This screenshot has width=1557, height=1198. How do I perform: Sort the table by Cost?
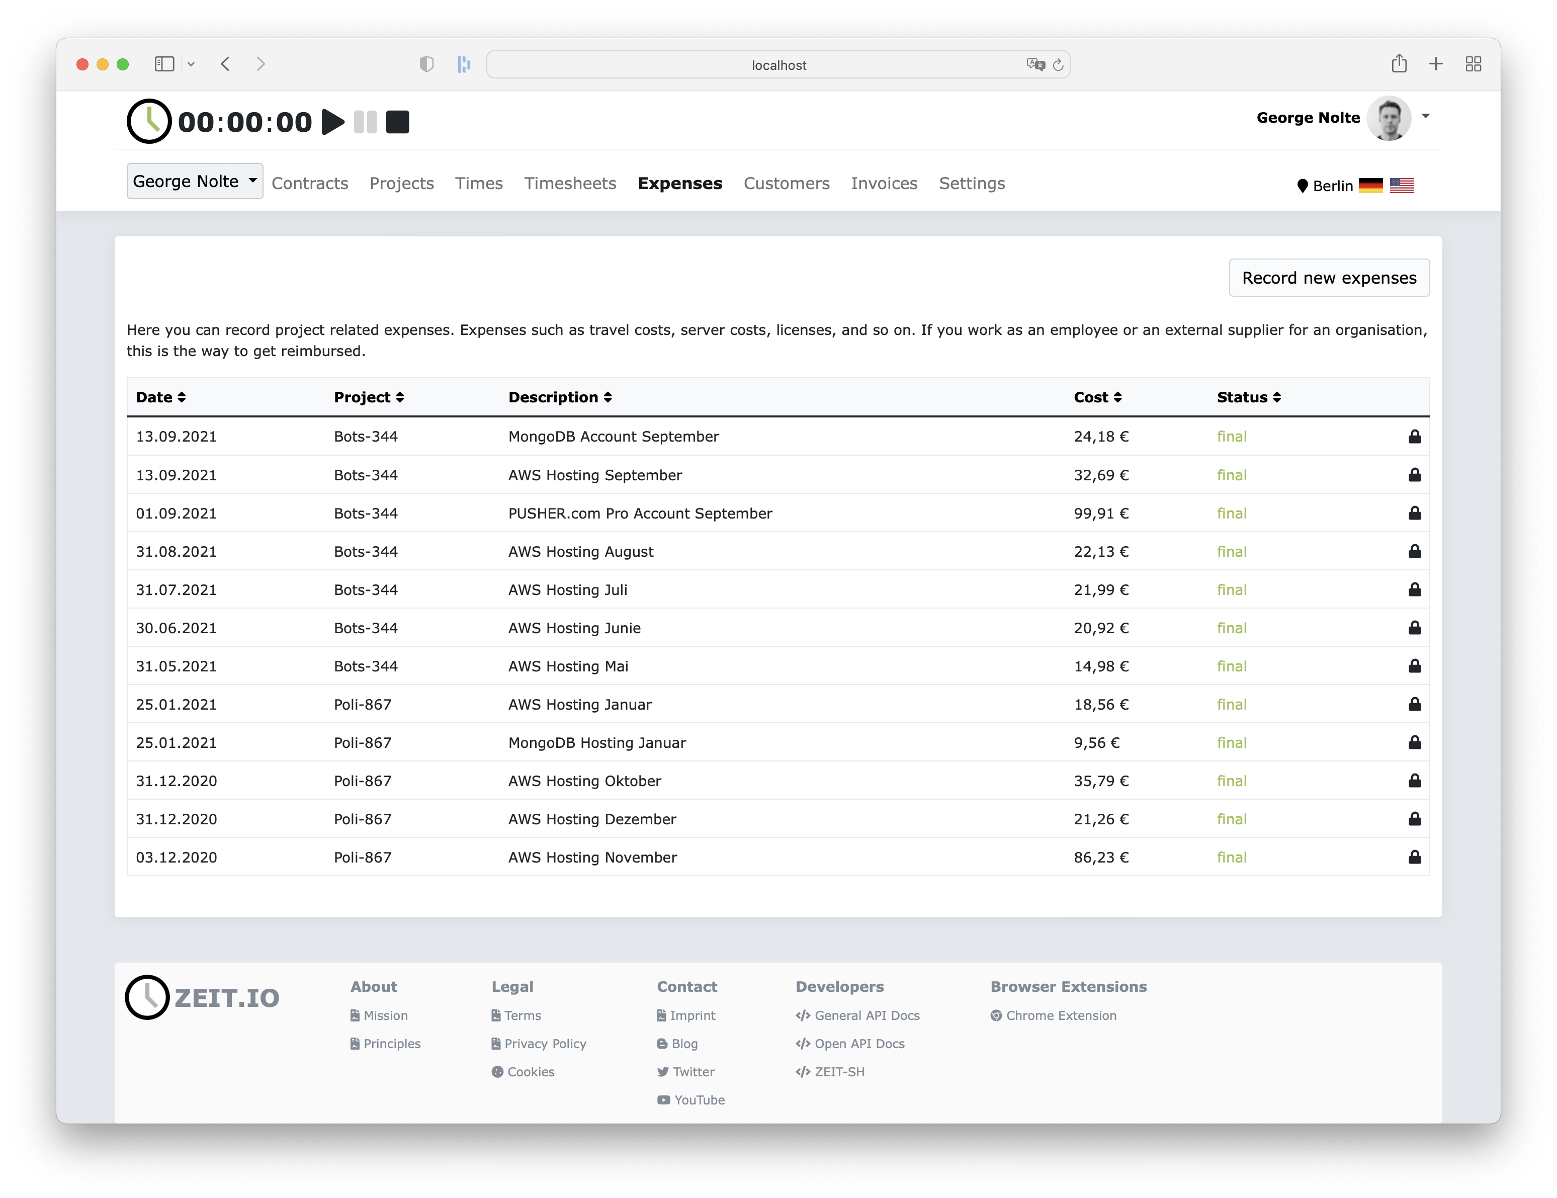point(1098,397)
